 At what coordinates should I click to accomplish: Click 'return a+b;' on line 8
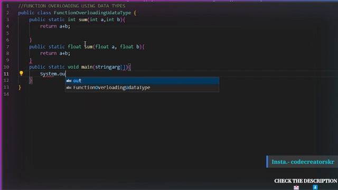[x=55, y=53]
